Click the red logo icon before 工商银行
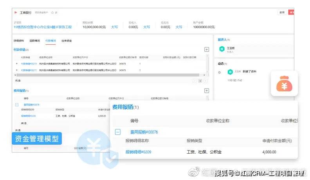Viewport: 310px width, 180px height. point(16,13)
